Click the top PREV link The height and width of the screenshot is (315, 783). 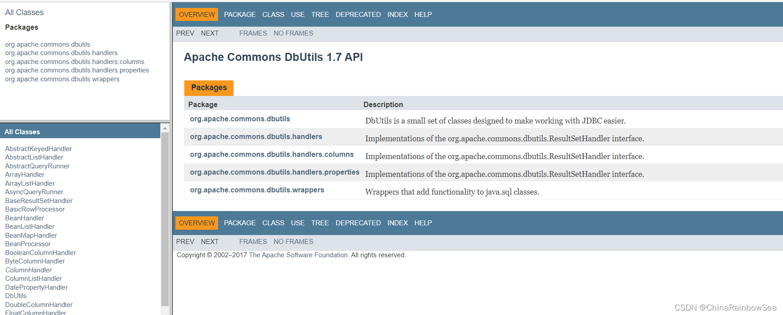[185, 33]
